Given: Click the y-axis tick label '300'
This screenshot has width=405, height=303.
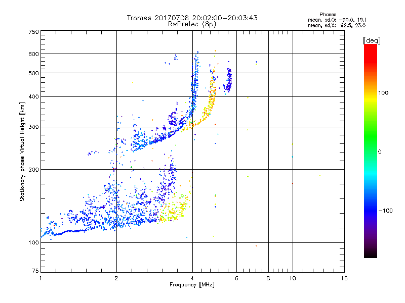Looking at the screenshot, I should [34, 127].
